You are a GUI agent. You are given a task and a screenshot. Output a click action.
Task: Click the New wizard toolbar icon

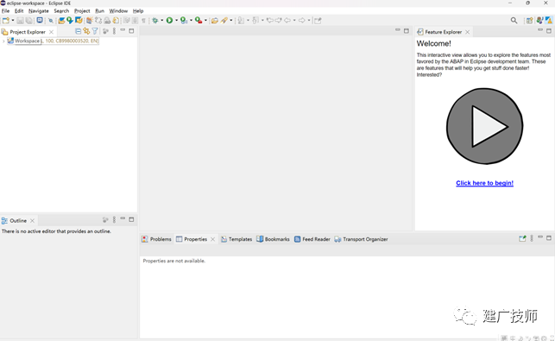pos(6,21)
